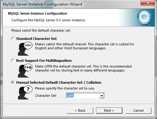Choose Best Support For Multilingualism radio option
157x119 pixels.
click(x=13, y=61)
